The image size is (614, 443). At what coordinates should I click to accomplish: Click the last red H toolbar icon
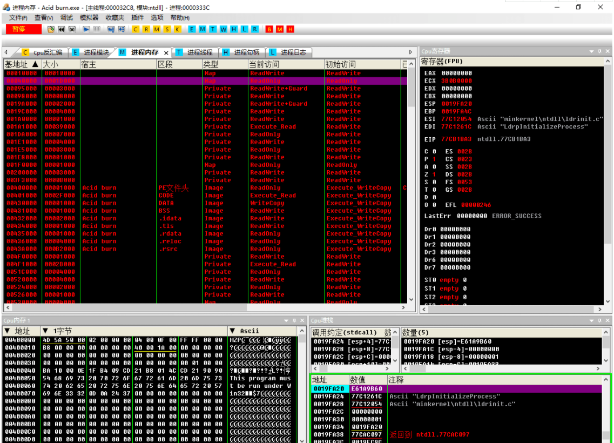pos(290,29)
